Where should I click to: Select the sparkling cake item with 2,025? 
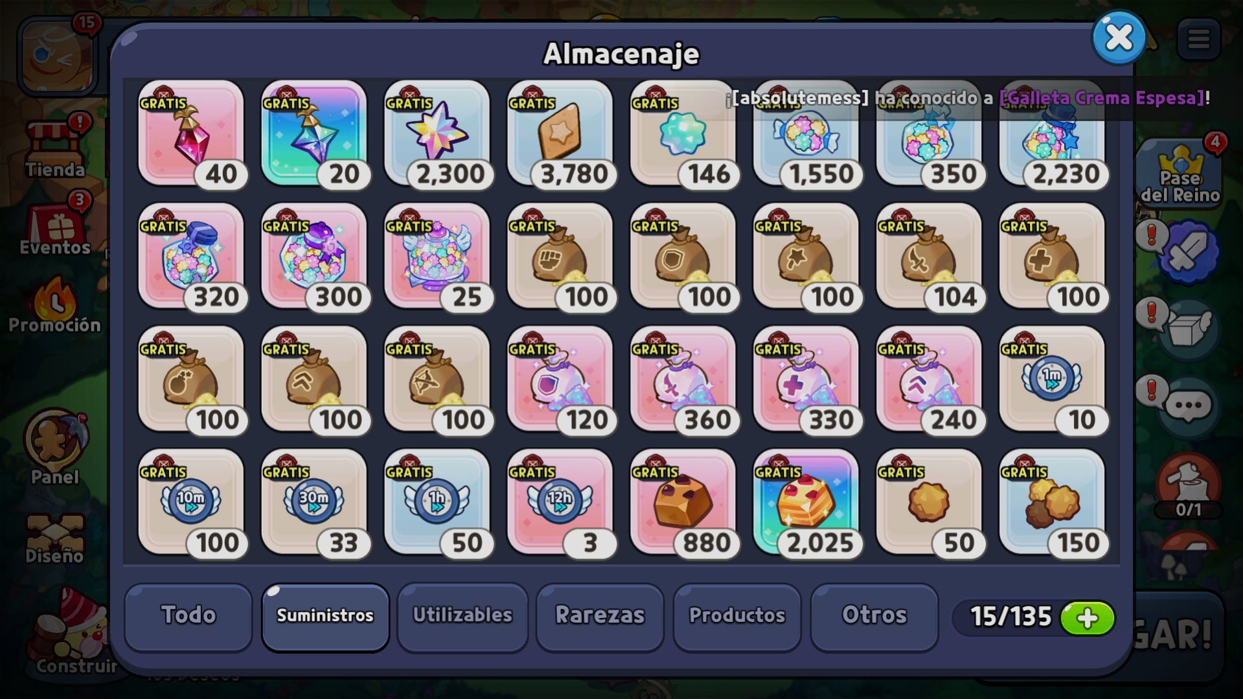[x=806, y=502]
